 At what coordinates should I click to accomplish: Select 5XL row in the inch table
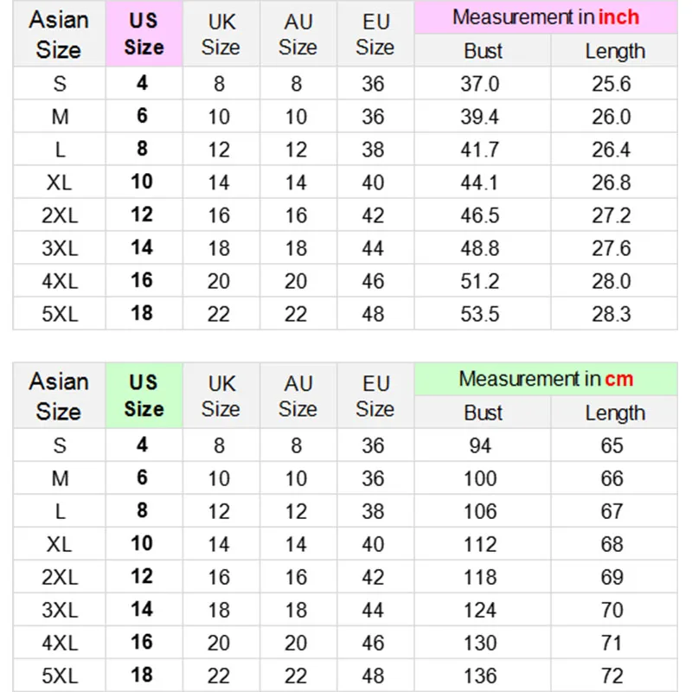(x=59, y=313)
